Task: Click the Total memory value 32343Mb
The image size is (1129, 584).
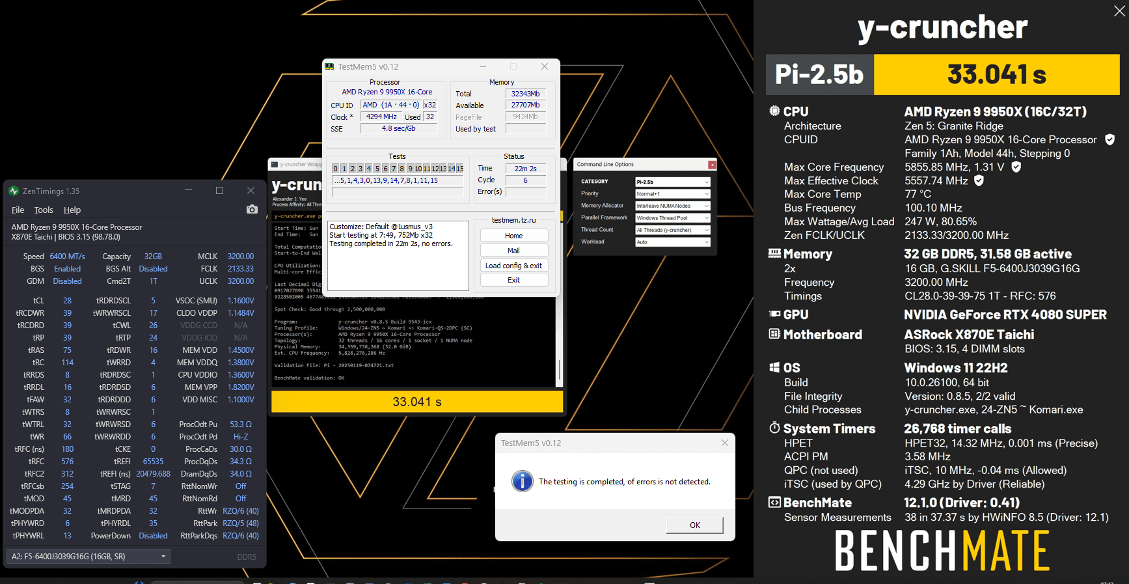Action: tap(526, 94)
